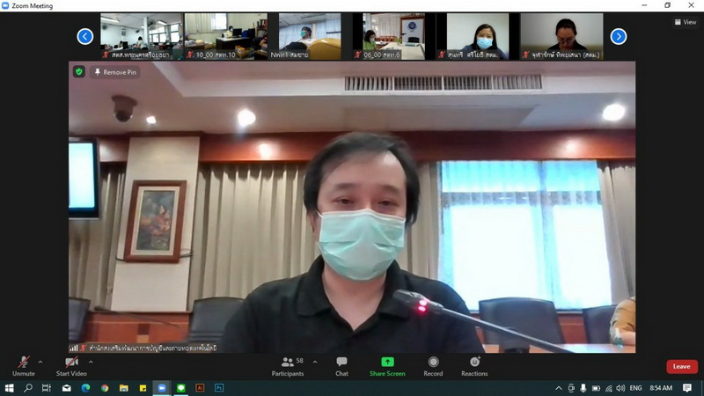Image resolution: width=704 pixels, height=396 pixels.
Task: Unmute the microphone
Action: (24, 366)
